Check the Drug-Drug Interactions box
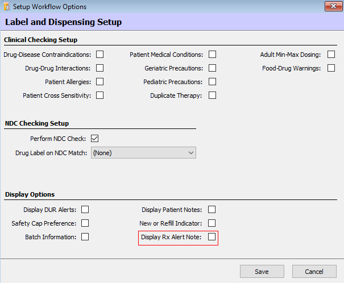Image resolution: width=344 pixels, height=283 pixels. coord(100,68)
